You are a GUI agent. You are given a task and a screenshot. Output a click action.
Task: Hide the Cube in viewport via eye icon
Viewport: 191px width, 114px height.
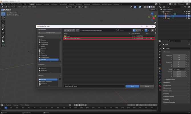click(186, 16)
